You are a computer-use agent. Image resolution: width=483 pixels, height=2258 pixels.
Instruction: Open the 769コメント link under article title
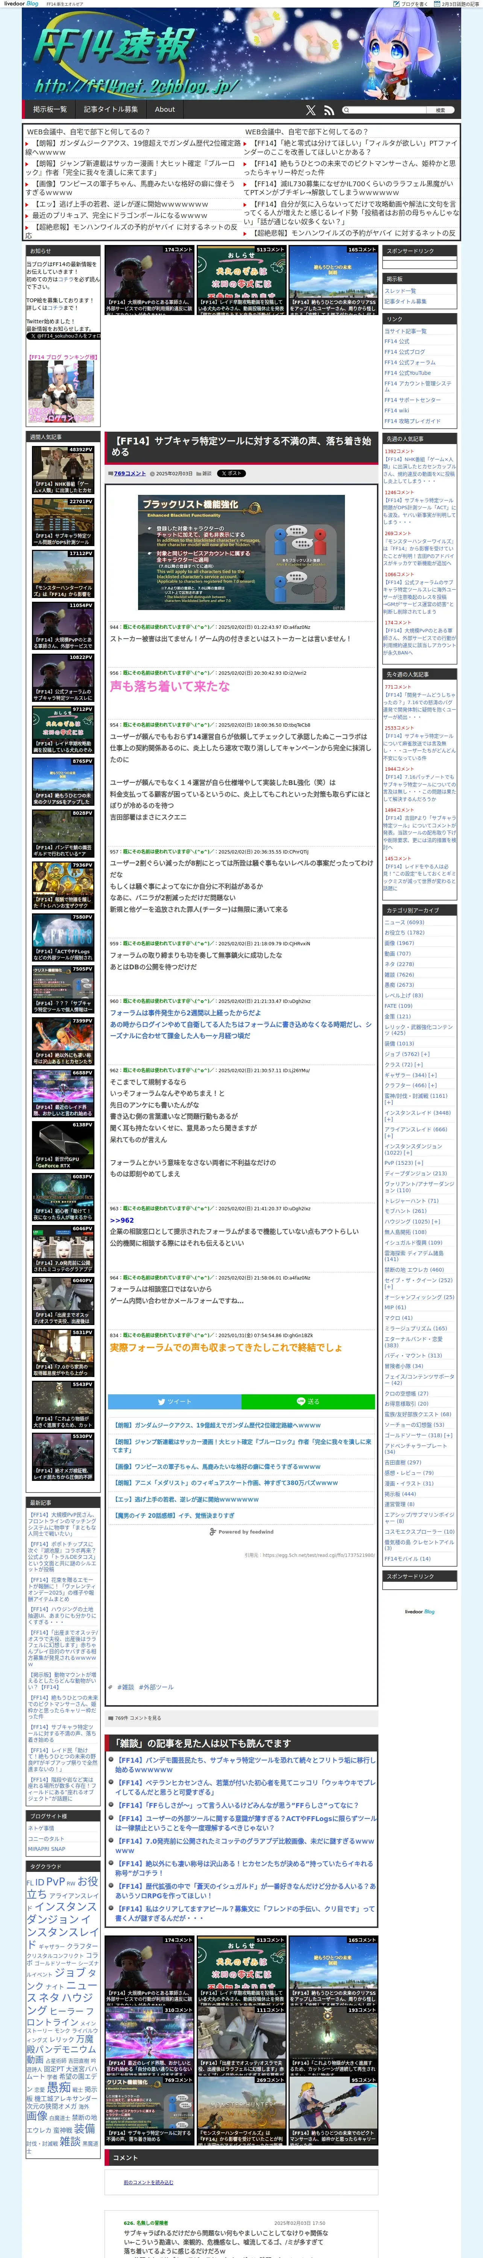click(x=130, y=473)
